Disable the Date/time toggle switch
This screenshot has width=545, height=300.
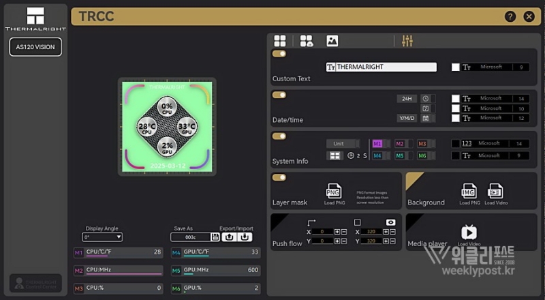point(279,95)
